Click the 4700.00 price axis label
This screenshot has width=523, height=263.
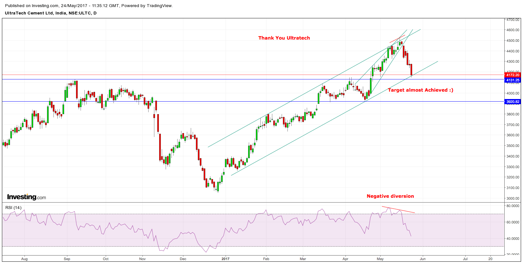click(x=513, y=20)
